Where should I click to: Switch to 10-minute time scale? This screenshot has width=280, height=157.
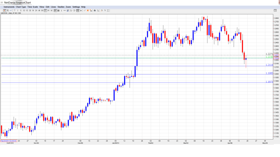pos(24,10)
